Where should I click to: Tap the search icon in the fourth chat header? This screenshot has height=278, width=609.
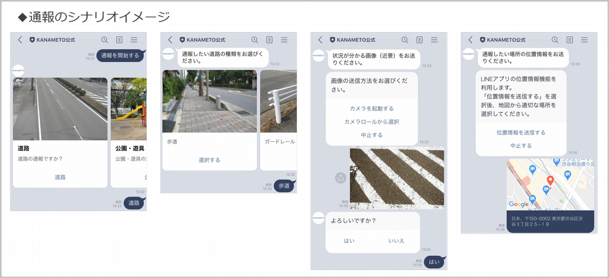coord(555,40)
